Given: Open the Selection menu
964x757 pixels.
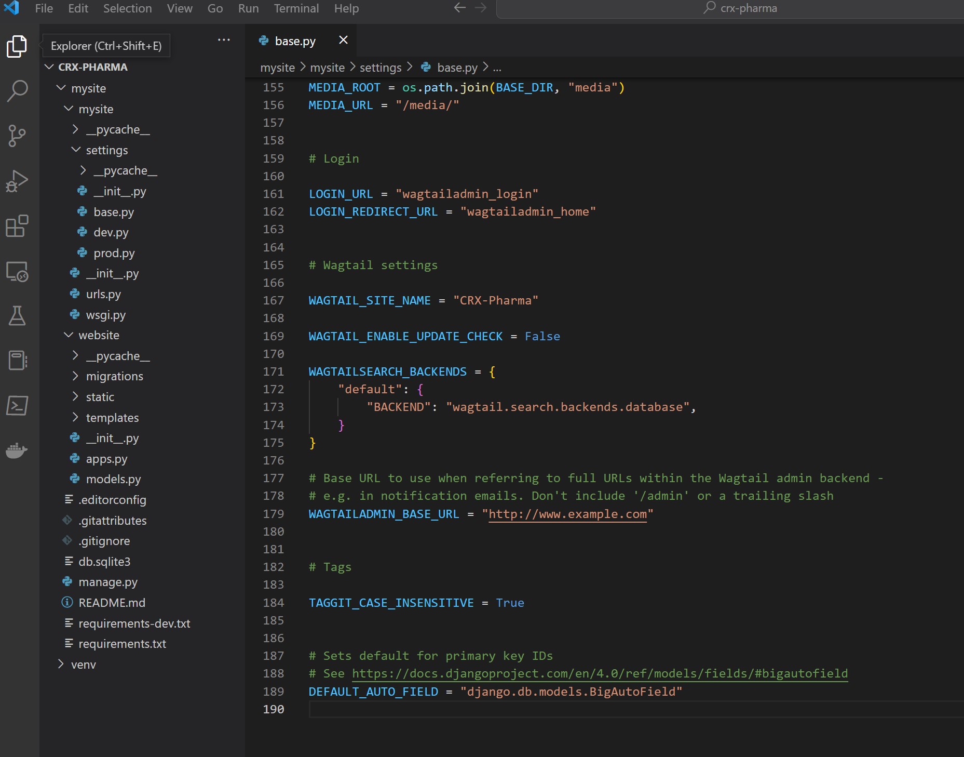Looking at the screenshot, I should (x=127, y=8).
